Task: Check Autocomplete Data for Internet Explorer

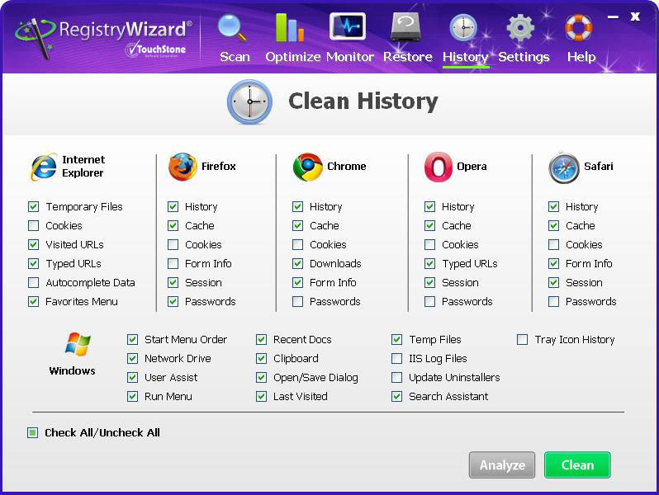Action: coord(34,282)
